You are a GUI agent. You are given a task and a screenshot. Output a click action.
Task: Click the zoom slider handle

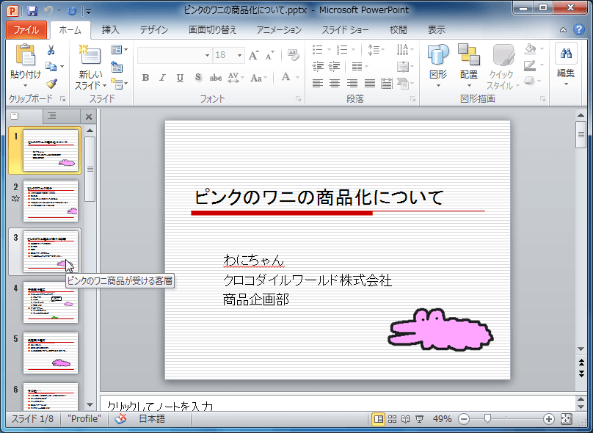pos(487,418)
